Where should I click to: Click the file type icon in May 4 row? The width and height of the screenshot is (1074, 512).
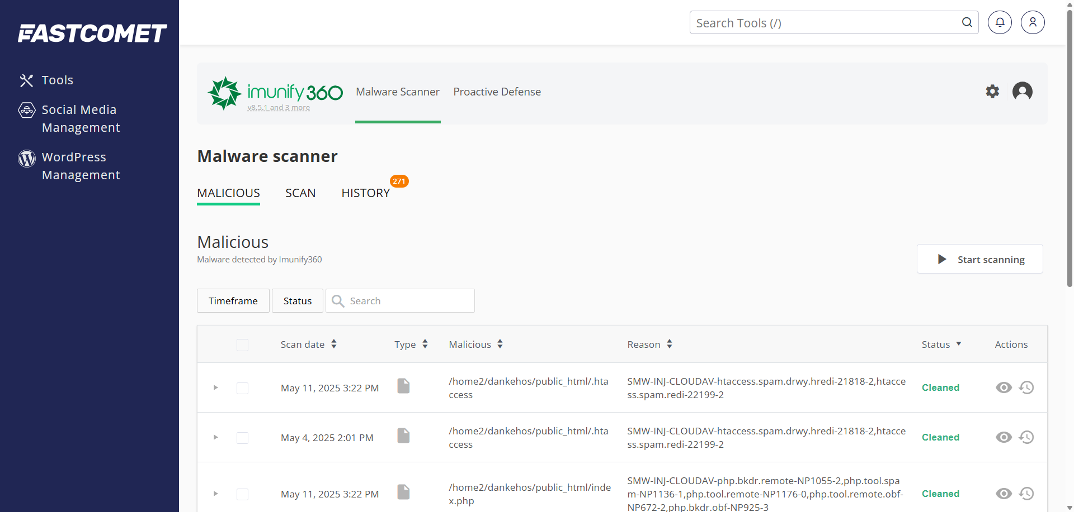(x=403, y=436)
